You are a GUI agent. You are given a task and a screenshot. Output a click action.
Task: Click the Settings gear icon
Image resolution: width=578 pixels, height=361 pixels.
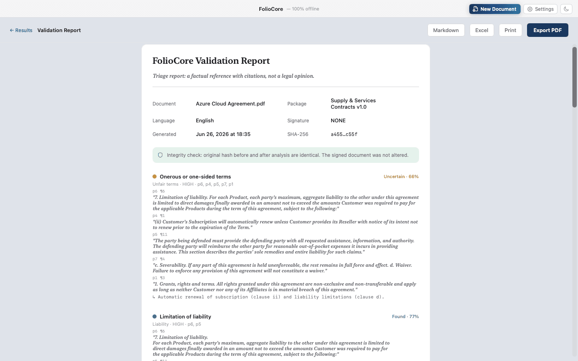pos(530,9)
